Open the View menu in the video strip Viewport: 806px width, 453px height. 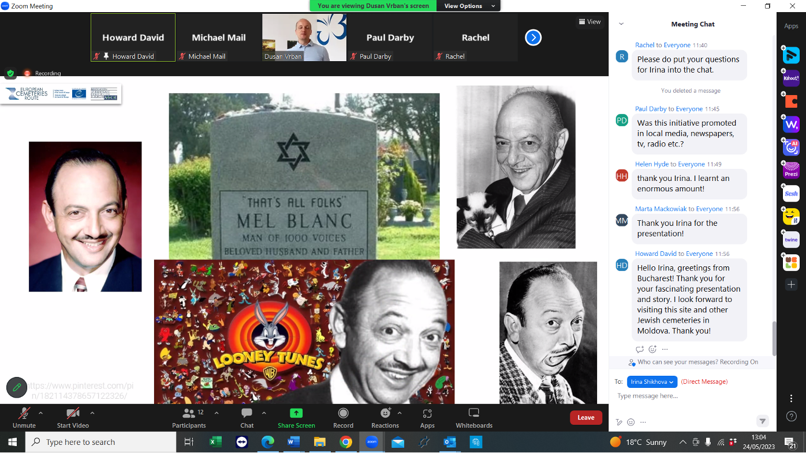click(590, 21)
